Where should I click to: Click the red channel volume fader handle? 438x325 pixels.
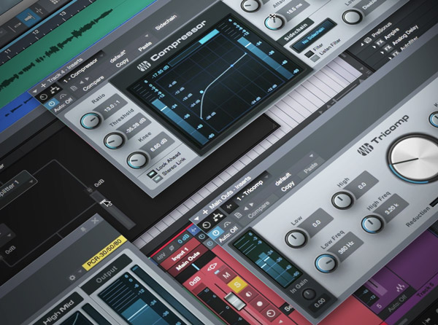coord(234,301)
